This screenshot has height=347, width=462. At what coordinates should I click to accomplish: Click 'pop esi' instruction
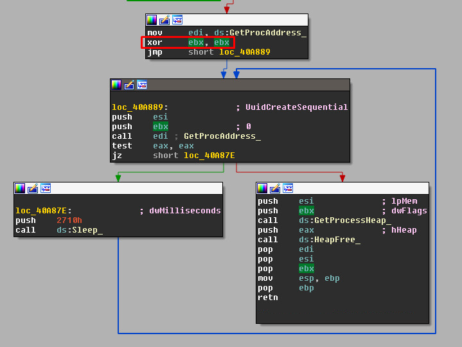(286, 259)
